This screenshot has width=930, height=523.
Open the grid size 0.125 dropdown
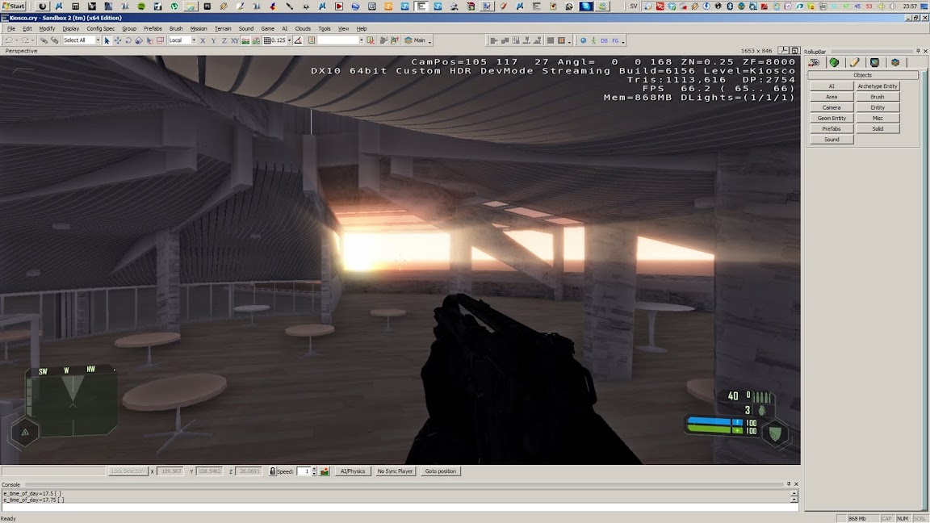290,40
